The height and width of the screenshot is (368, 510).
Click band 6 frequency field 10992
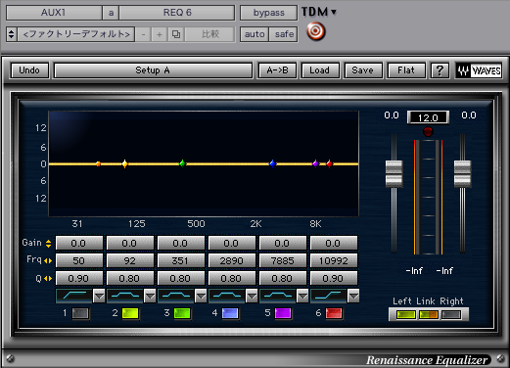click(334, 260)
